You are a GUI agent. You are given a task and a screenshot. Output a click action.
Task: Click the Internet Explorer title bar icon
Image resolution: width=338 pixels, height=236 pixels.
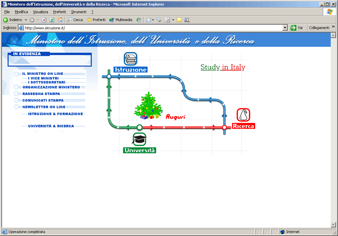pos(4,4)
